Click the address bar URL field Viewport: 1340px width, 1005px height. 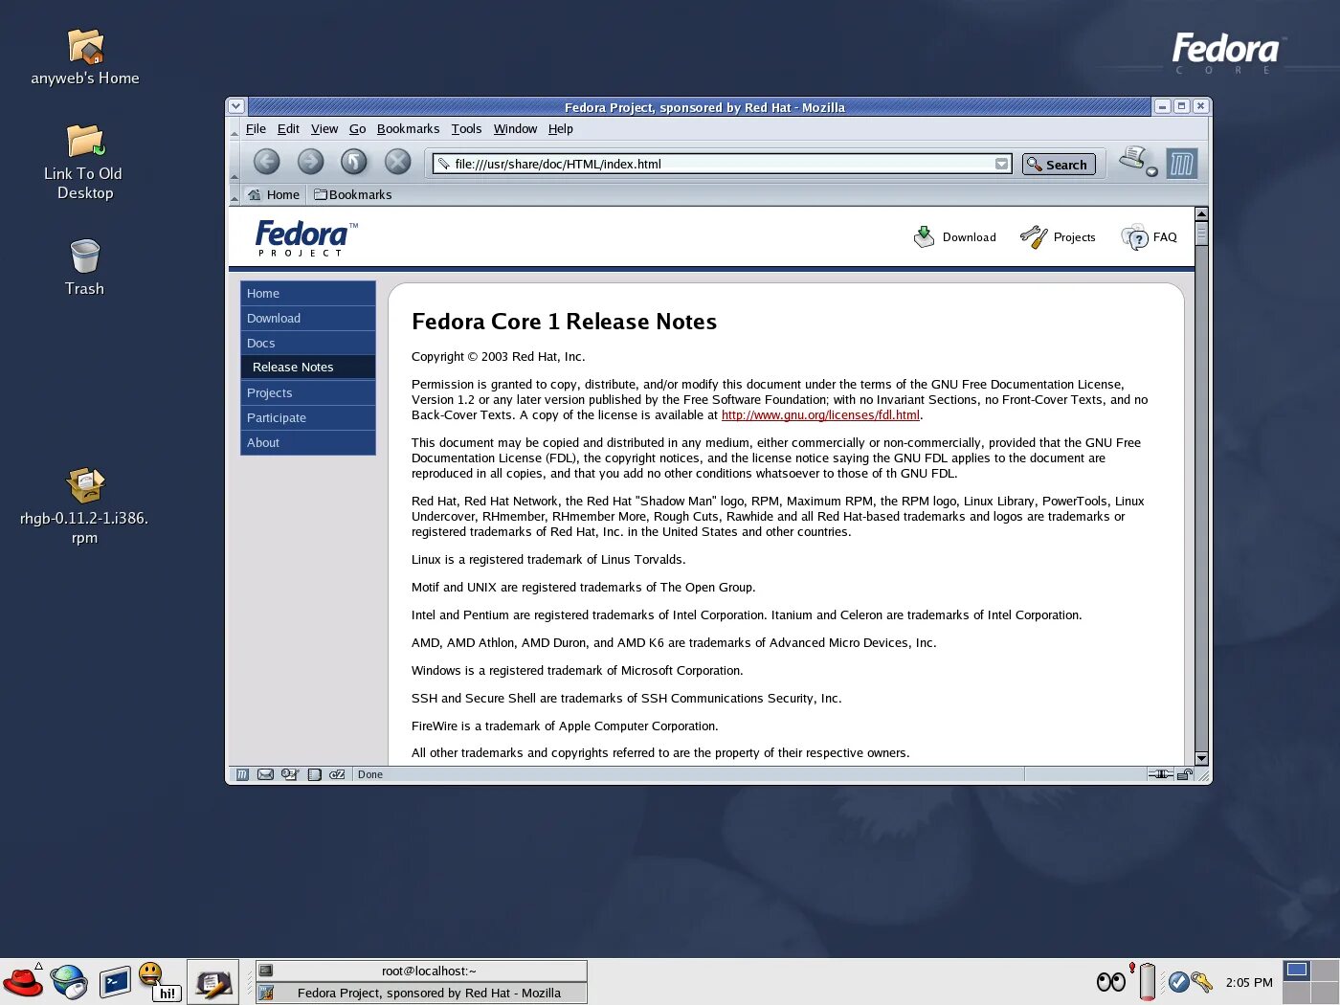click(x=722, y=164)
